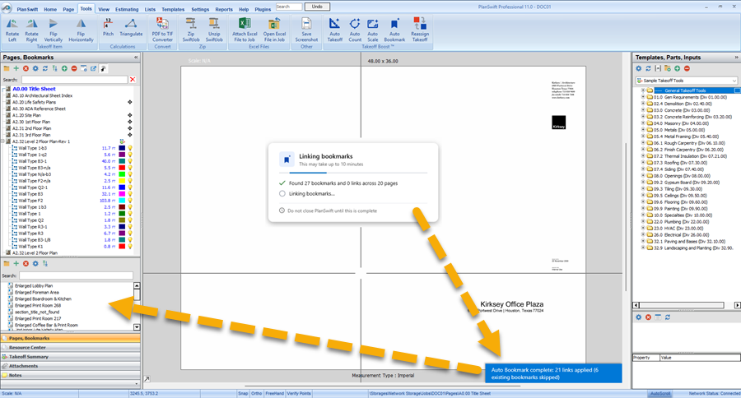Clear the Pages search with red X
The height and width of the screenshot is (398, 741).
133,79
